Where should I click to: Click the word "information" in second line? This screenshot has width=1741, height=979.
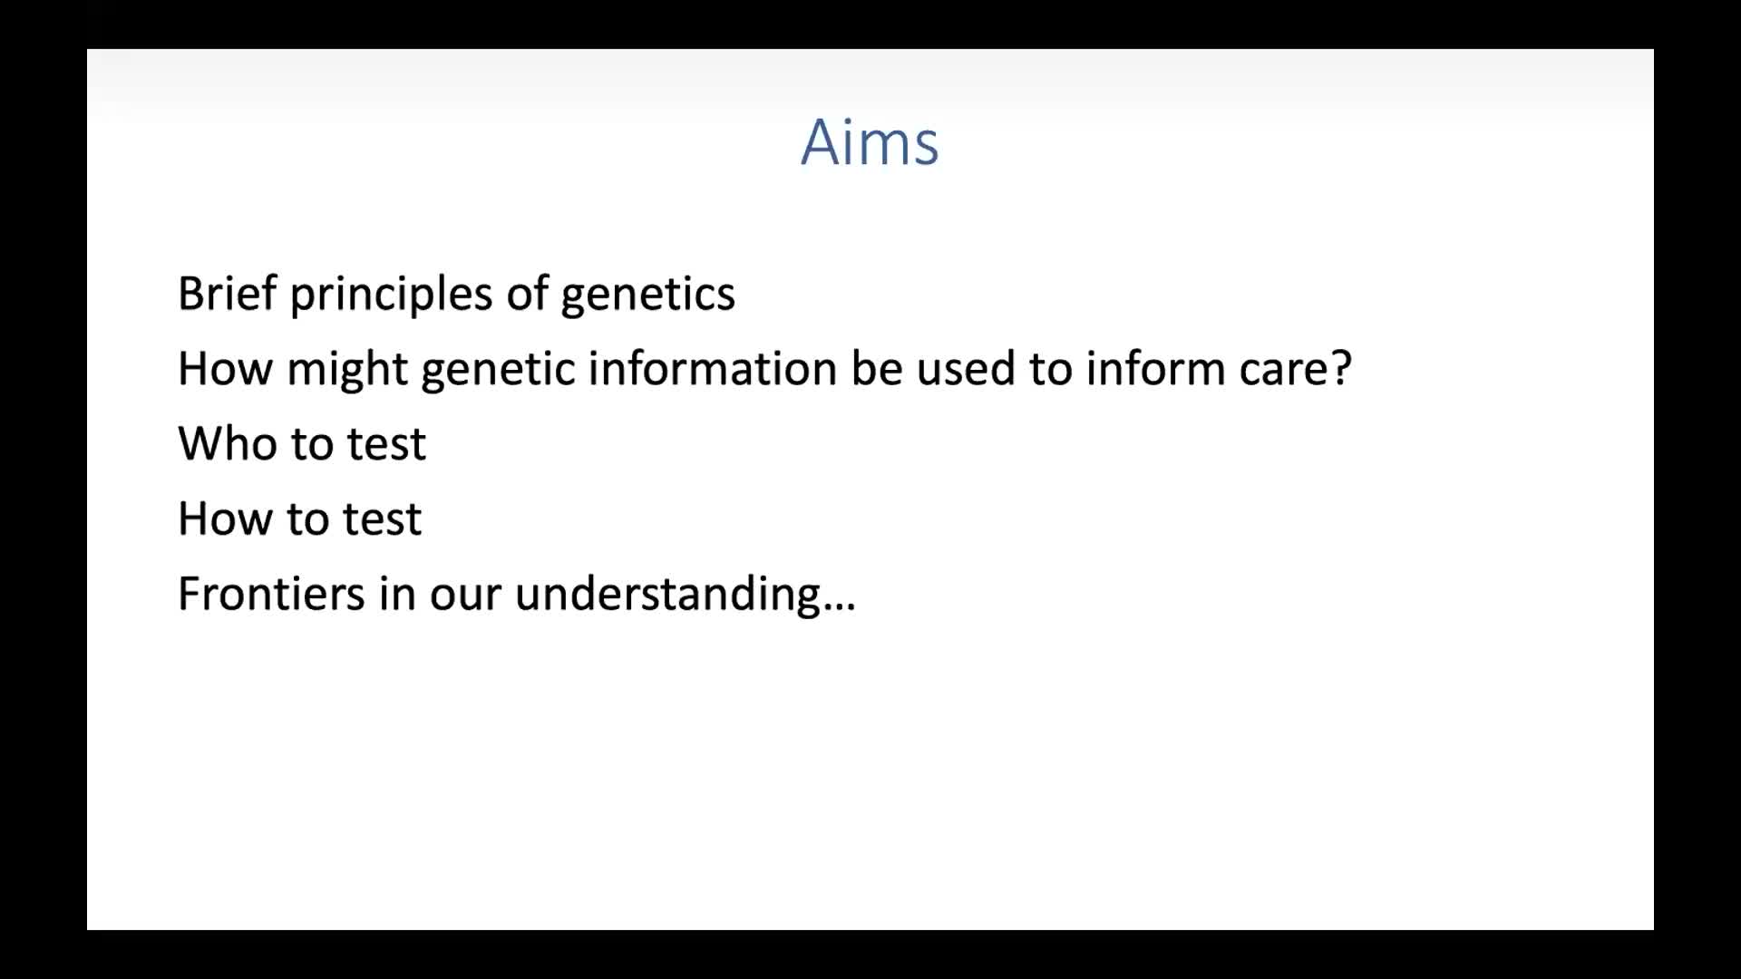pyautogui.click(x=712, y=369)
